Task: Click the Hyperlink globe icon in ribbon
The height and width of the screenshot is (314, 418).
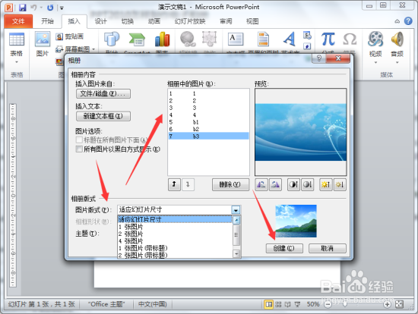Action: pyautogui.click(x=188, y=39)
